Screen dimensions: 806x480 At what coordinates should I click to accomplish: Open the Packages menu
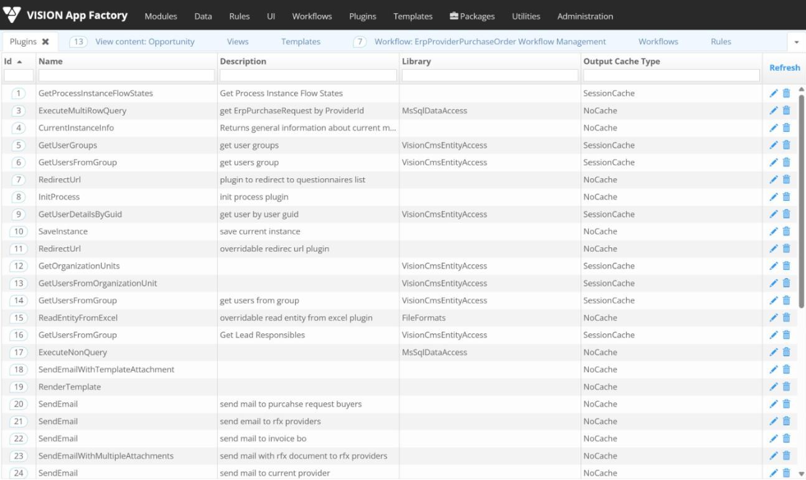(x=472, y=16)
